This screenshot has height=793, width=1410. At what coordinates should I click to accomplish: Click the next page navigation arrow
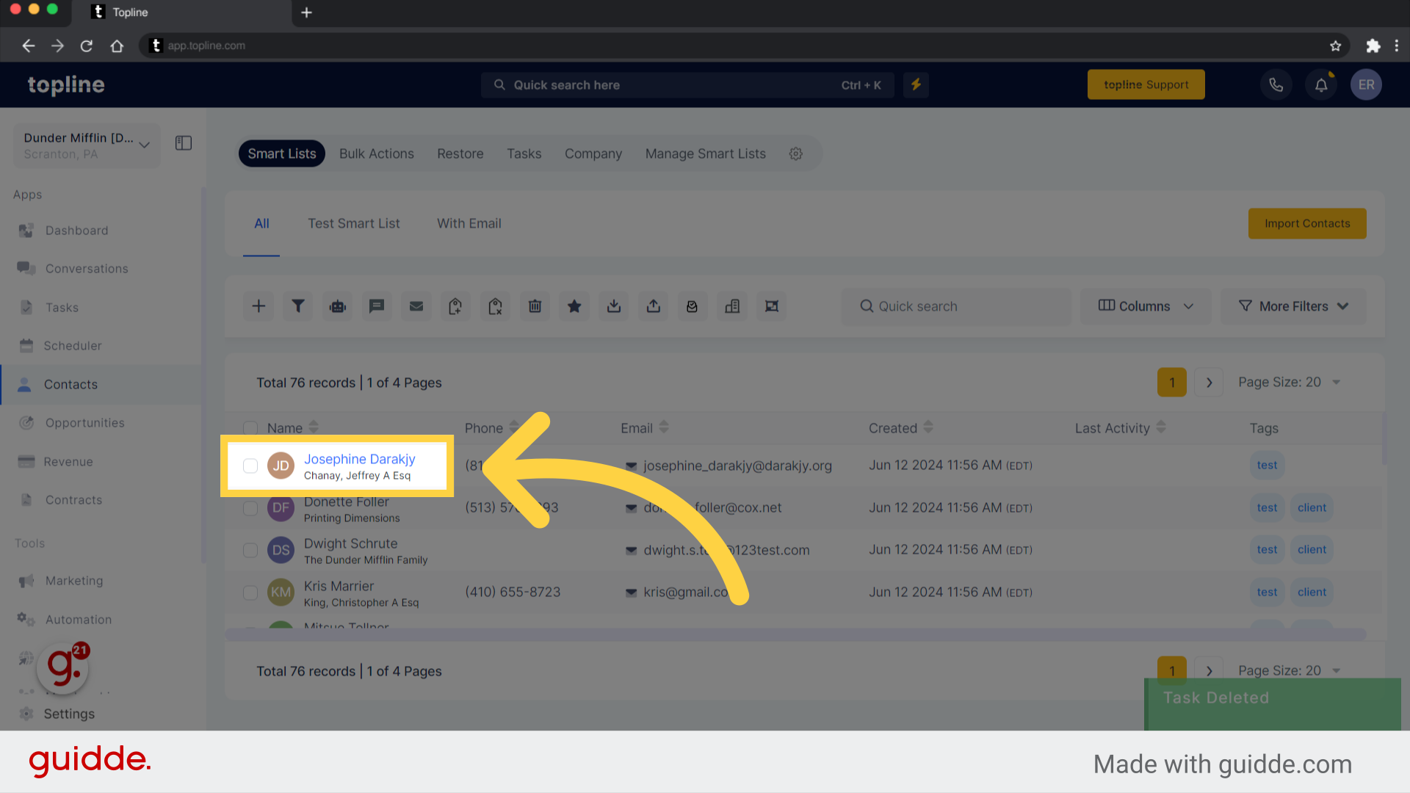tap(1209, 382)
